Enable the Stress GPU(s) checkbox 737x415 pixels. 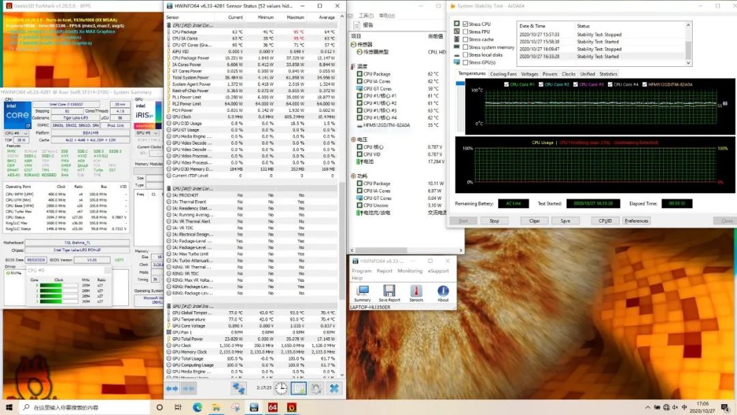click(465, 62)
